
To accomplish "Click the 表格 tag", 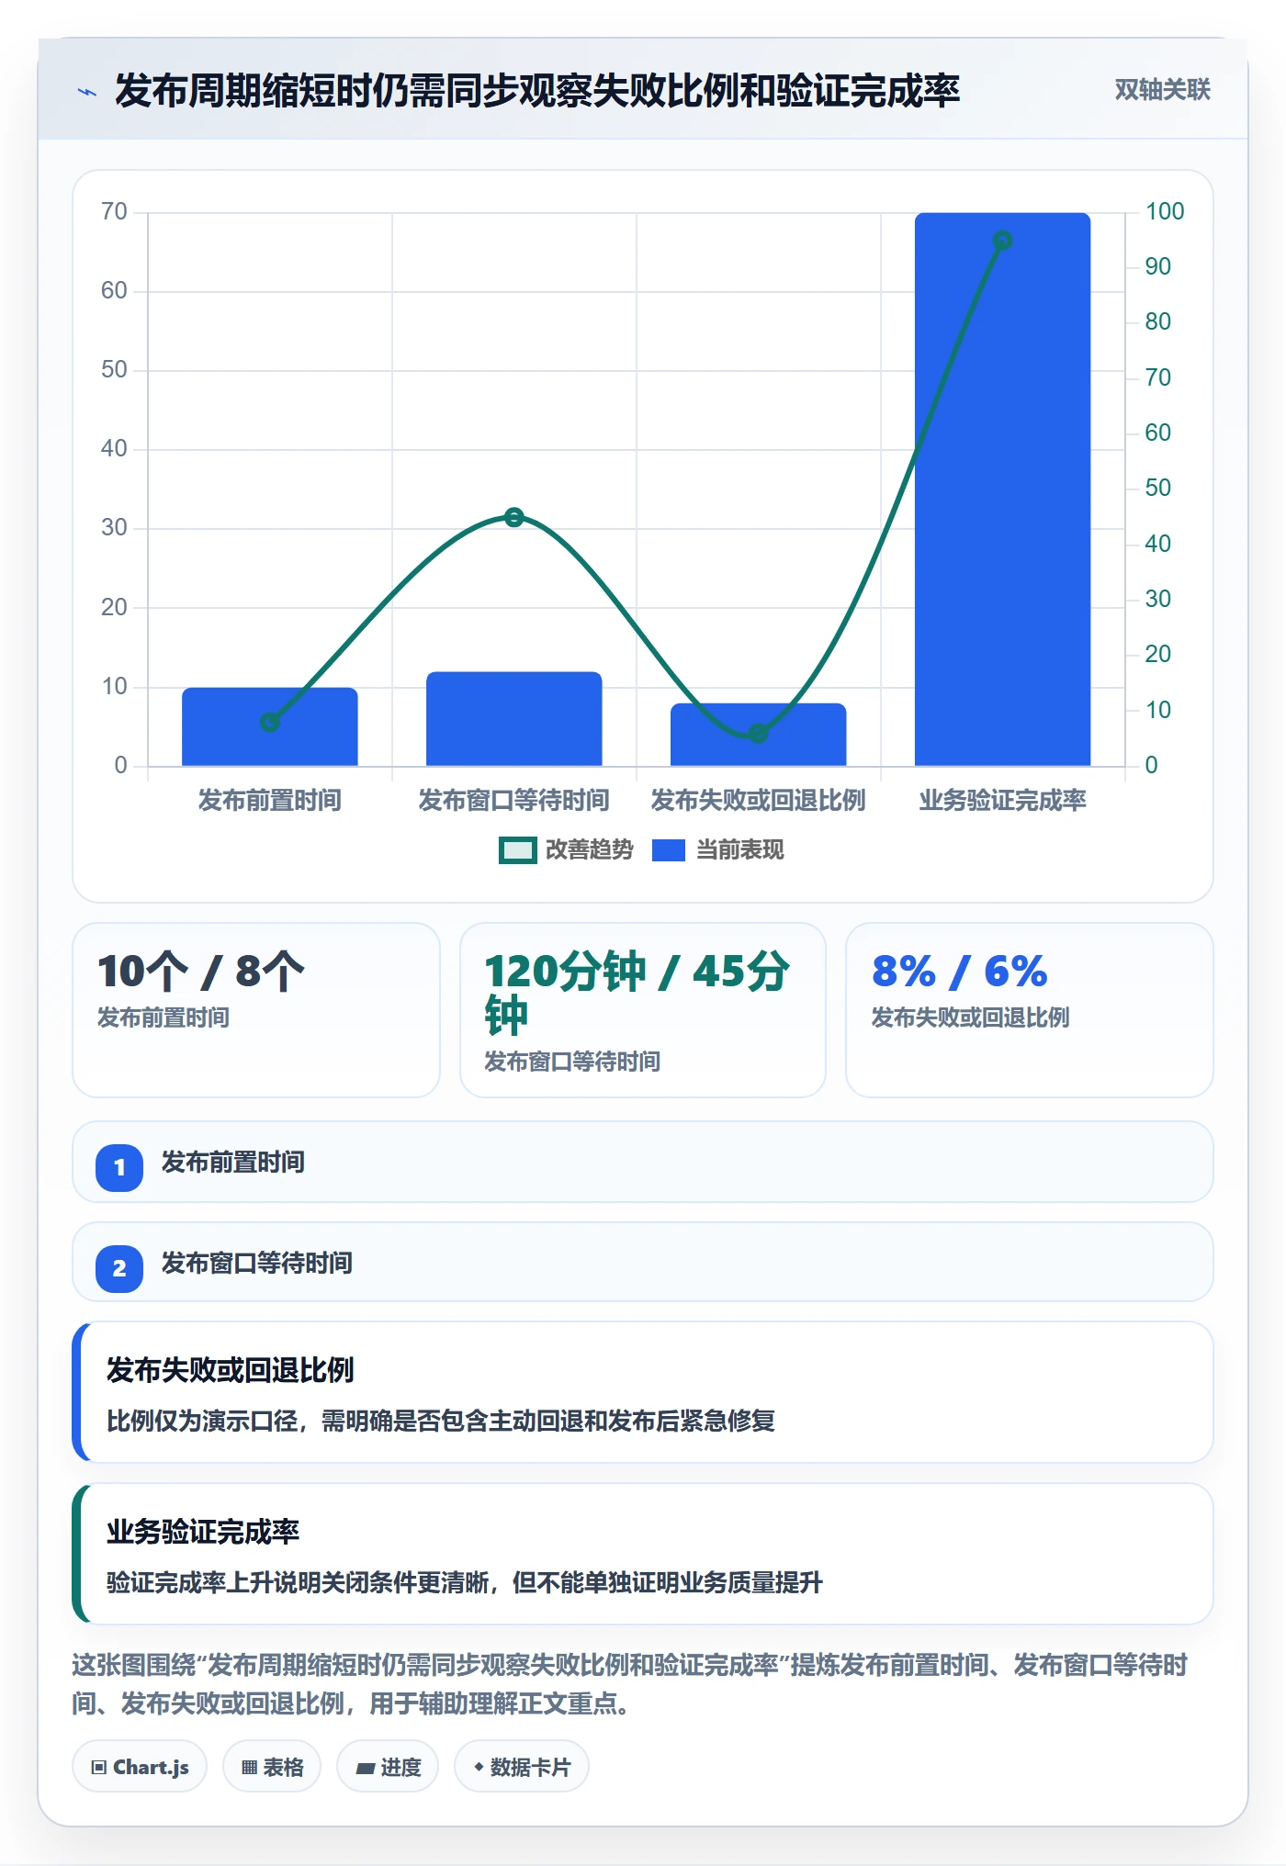I will pyautogui.click(x=272, y=1767).
